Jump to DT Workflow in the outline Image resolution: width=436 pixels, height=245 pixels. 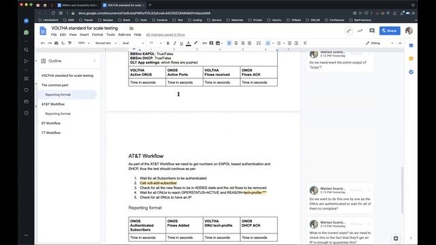(51, 123)
